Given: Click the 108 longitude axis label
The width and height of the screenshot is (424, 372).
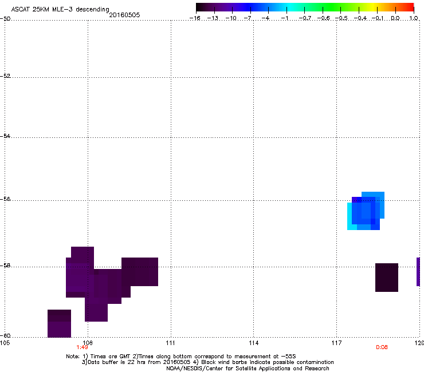Looking at the screenshot, I should click(x=88, y=343).
